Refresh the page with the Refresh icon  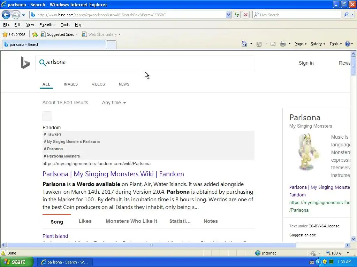237,15
